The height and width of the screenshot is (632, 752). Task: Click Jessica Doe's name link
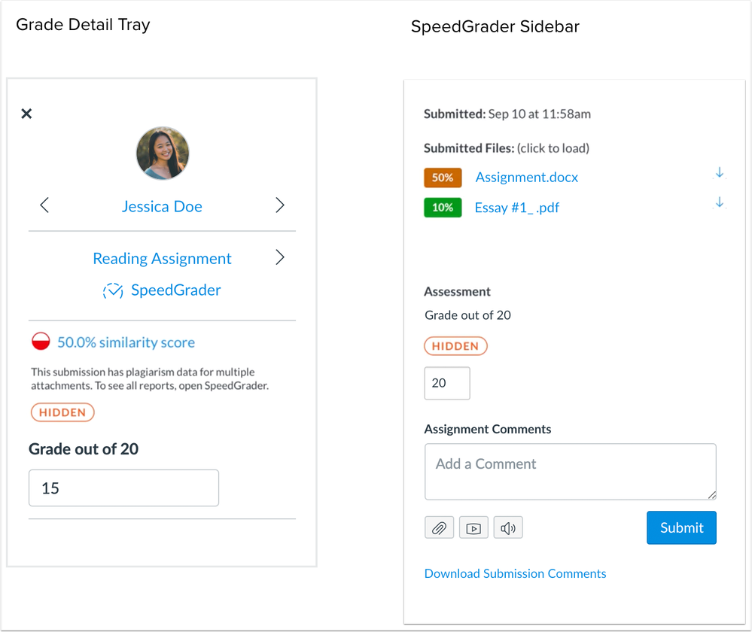click(162, 205)
